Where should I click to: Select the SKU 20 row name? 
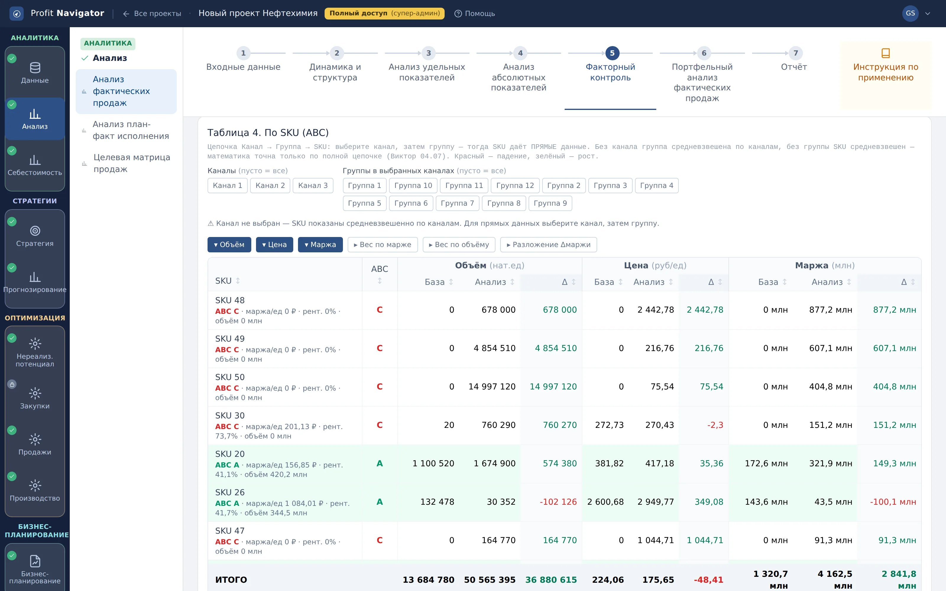tap(230, 454)
